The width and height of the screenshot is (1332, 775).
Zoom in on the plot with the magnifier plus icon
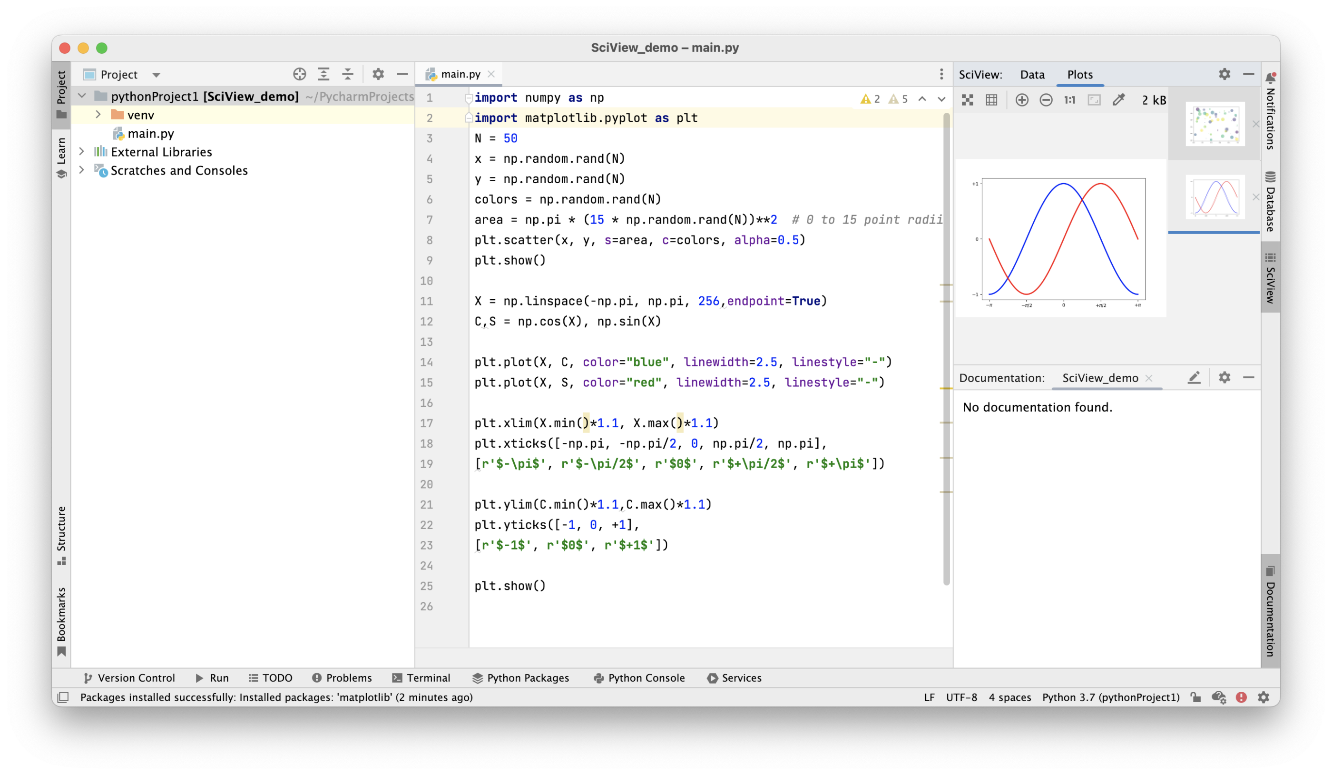coord(1022,99)
